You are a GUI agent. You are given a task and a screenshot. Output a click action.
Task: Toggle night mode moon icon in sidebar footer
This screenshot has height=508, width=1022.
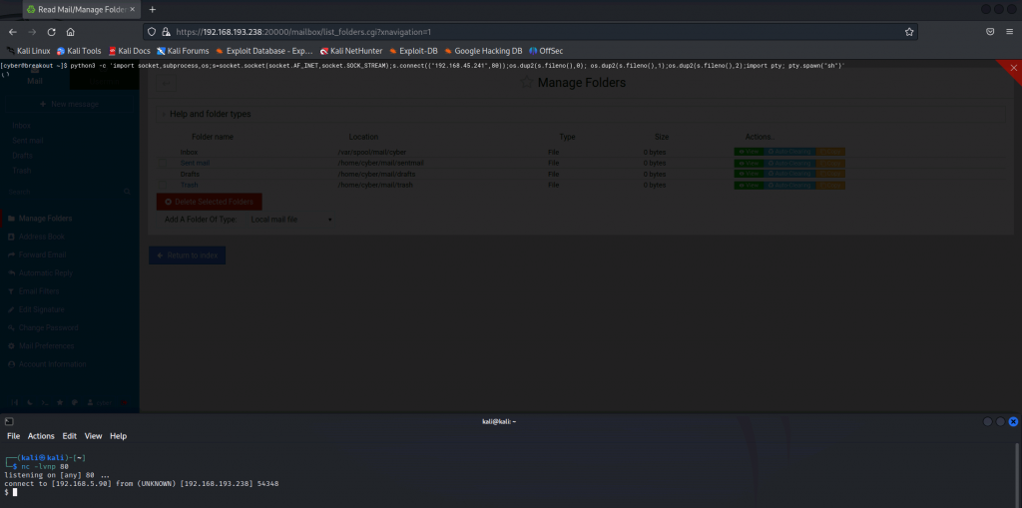point(30,403)
